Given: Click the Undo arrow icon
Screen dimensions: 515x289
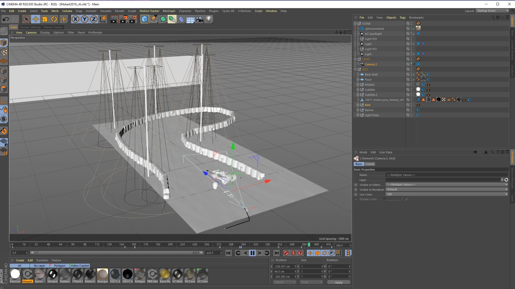Looking at the screenshot, I should click(6, 19).
